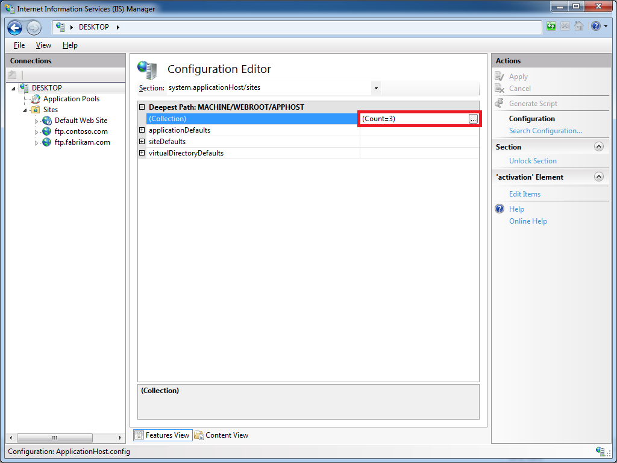Click the ellipsis button beside Count=3

click(473, 119)
